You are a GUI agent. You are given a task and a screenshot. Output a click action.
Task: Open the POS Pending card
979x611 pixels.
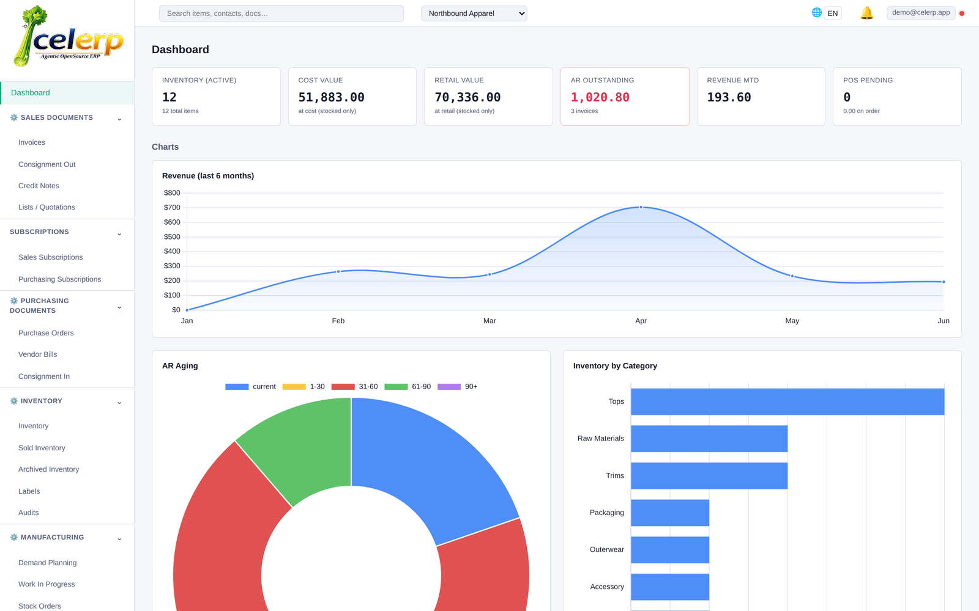click(897, 97)
